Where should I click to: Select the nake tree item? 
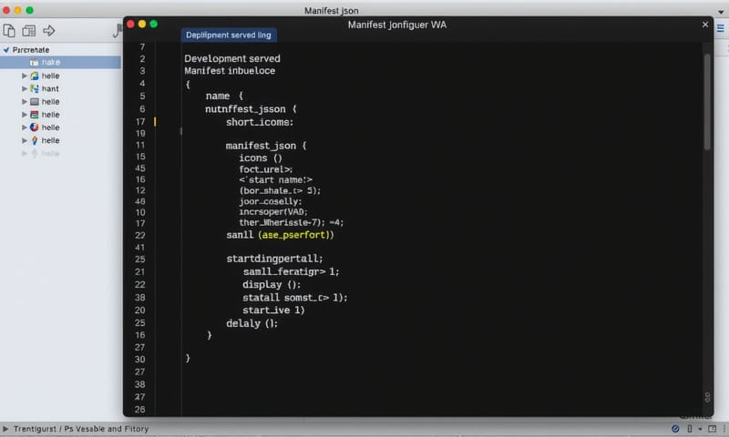tap(60, 62)
